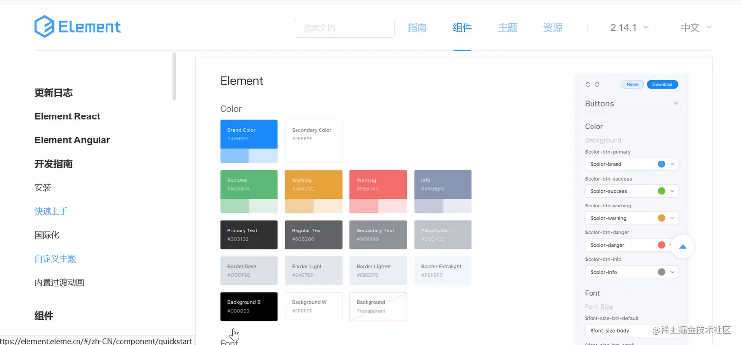Click the green $color-success color dot
The height and width of the screenshot is (345, 741).
click(661, 191)
